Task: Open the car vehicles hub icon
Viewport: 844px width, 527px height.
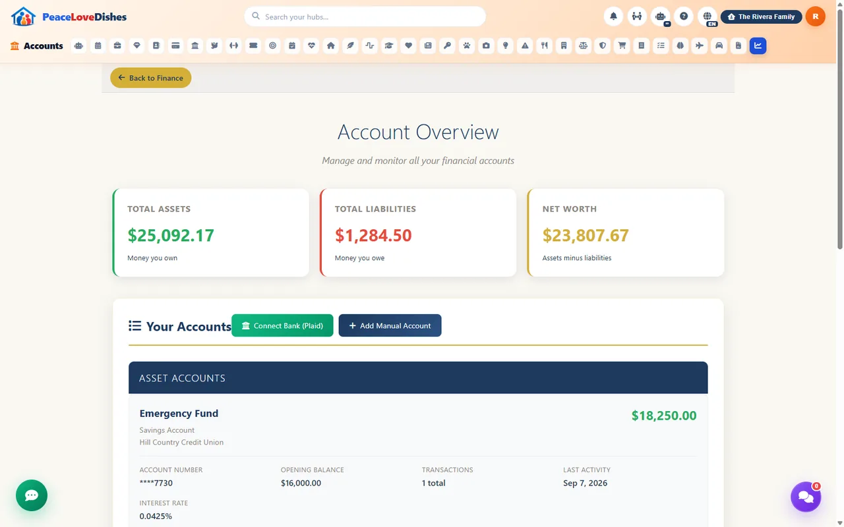Action: pos(719,45)
